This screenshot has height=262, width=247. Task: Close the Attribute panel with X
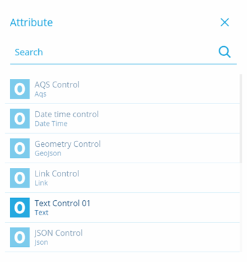pos(225,22)
